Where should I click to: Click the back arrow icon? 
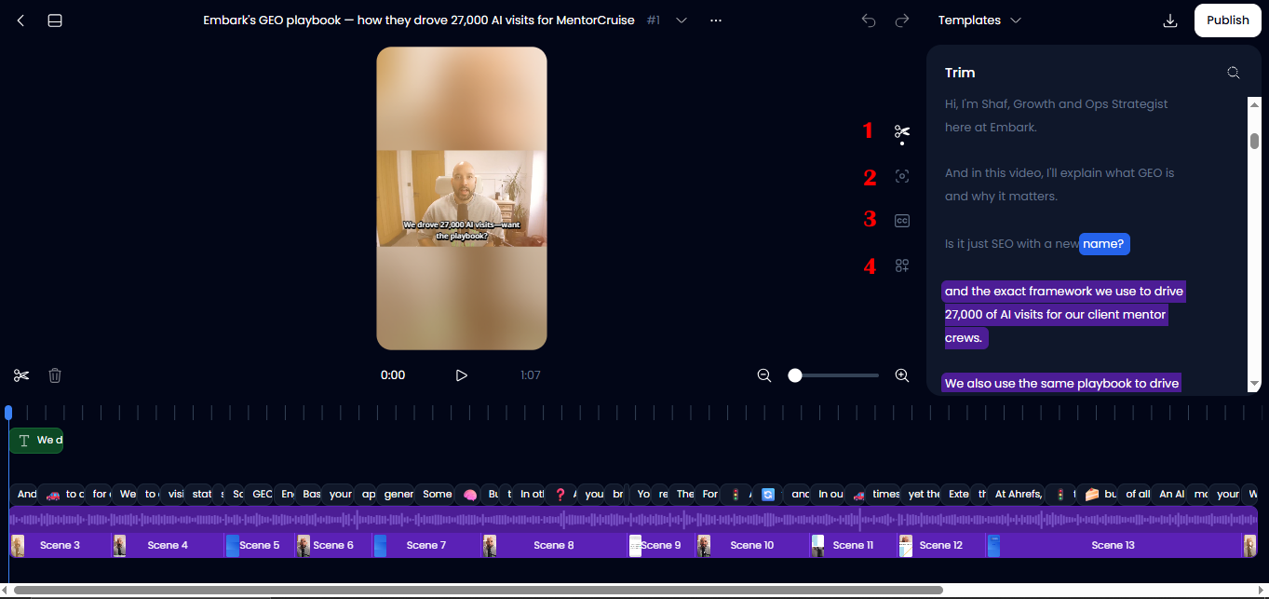(x=20, y=20)
